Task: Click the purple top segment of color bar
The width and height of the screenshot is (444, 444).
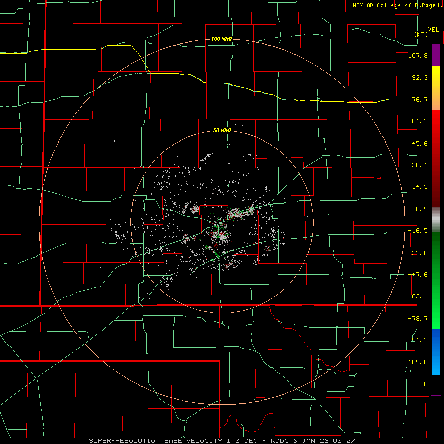Action: [x=436, y=55]
